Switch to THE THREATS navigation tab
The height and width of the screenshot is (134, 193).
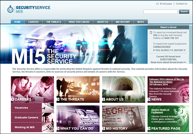pos(54,22)
